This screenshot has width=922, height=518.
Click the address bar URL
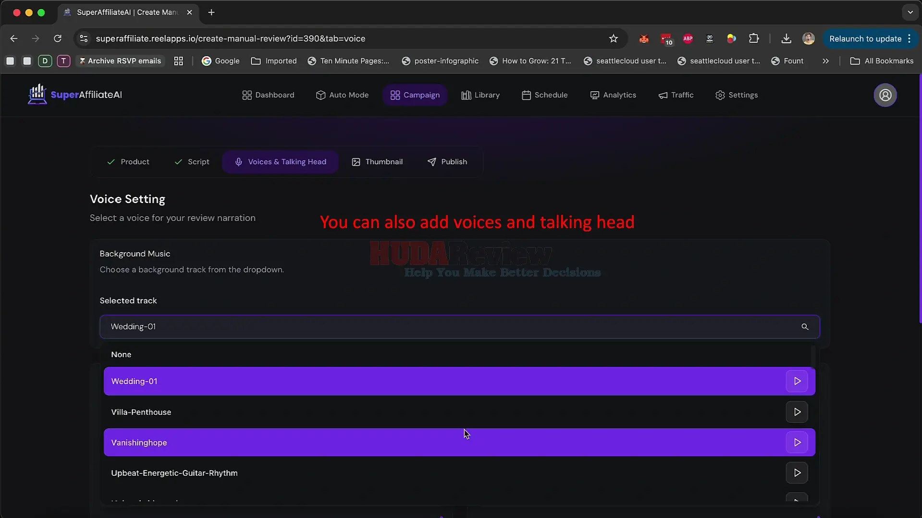coord(231,38)
